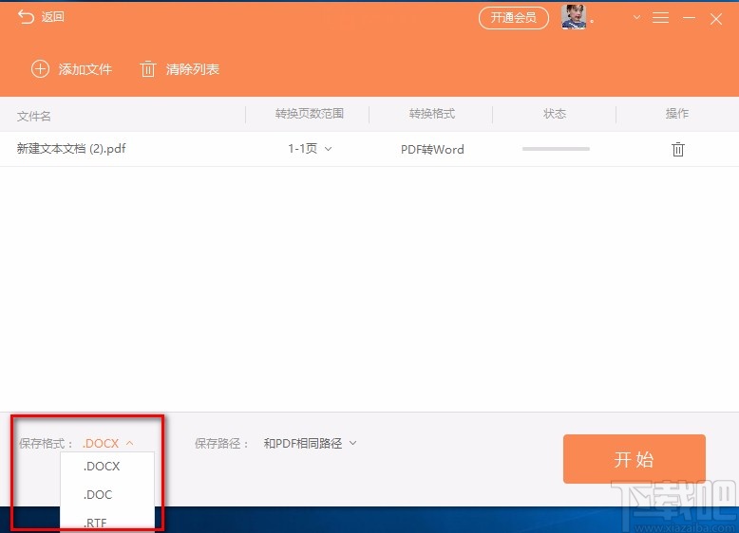Open the 1-1页 page range dropdown
Viewport: 739px width, 533px height.
(310, 149)
